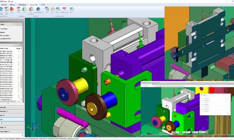The width and height of the screenshot is (234, 140).
Task: Expand the highlighted accordion section in left panel
Action: 12,119
